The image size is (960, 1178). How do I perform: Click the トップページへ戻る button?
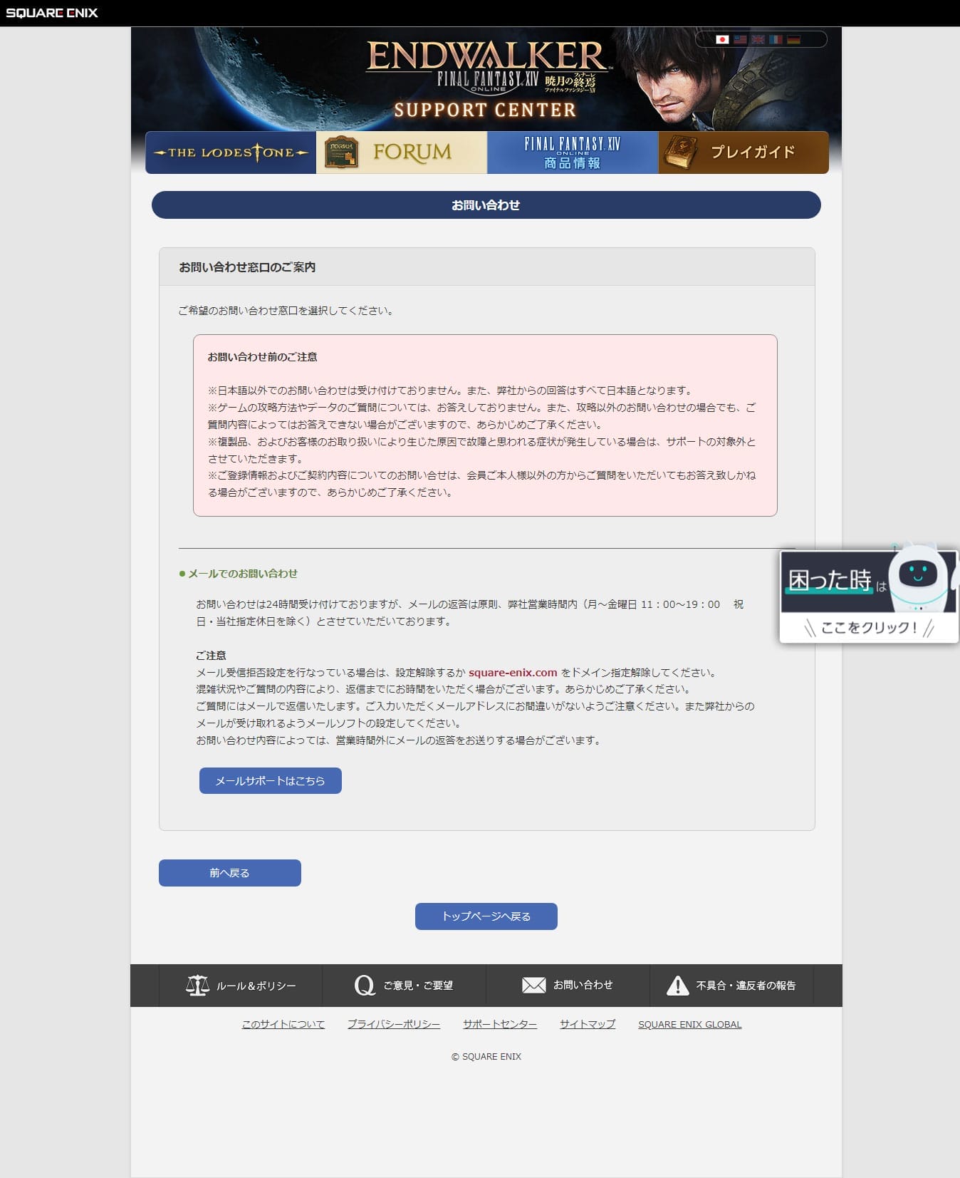tap(486, 916)
